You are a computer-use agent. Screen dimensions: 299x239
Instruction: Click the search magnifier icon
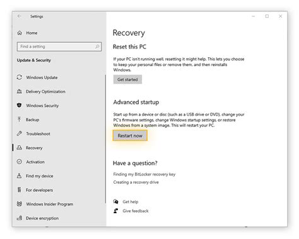tap(97, 47)
